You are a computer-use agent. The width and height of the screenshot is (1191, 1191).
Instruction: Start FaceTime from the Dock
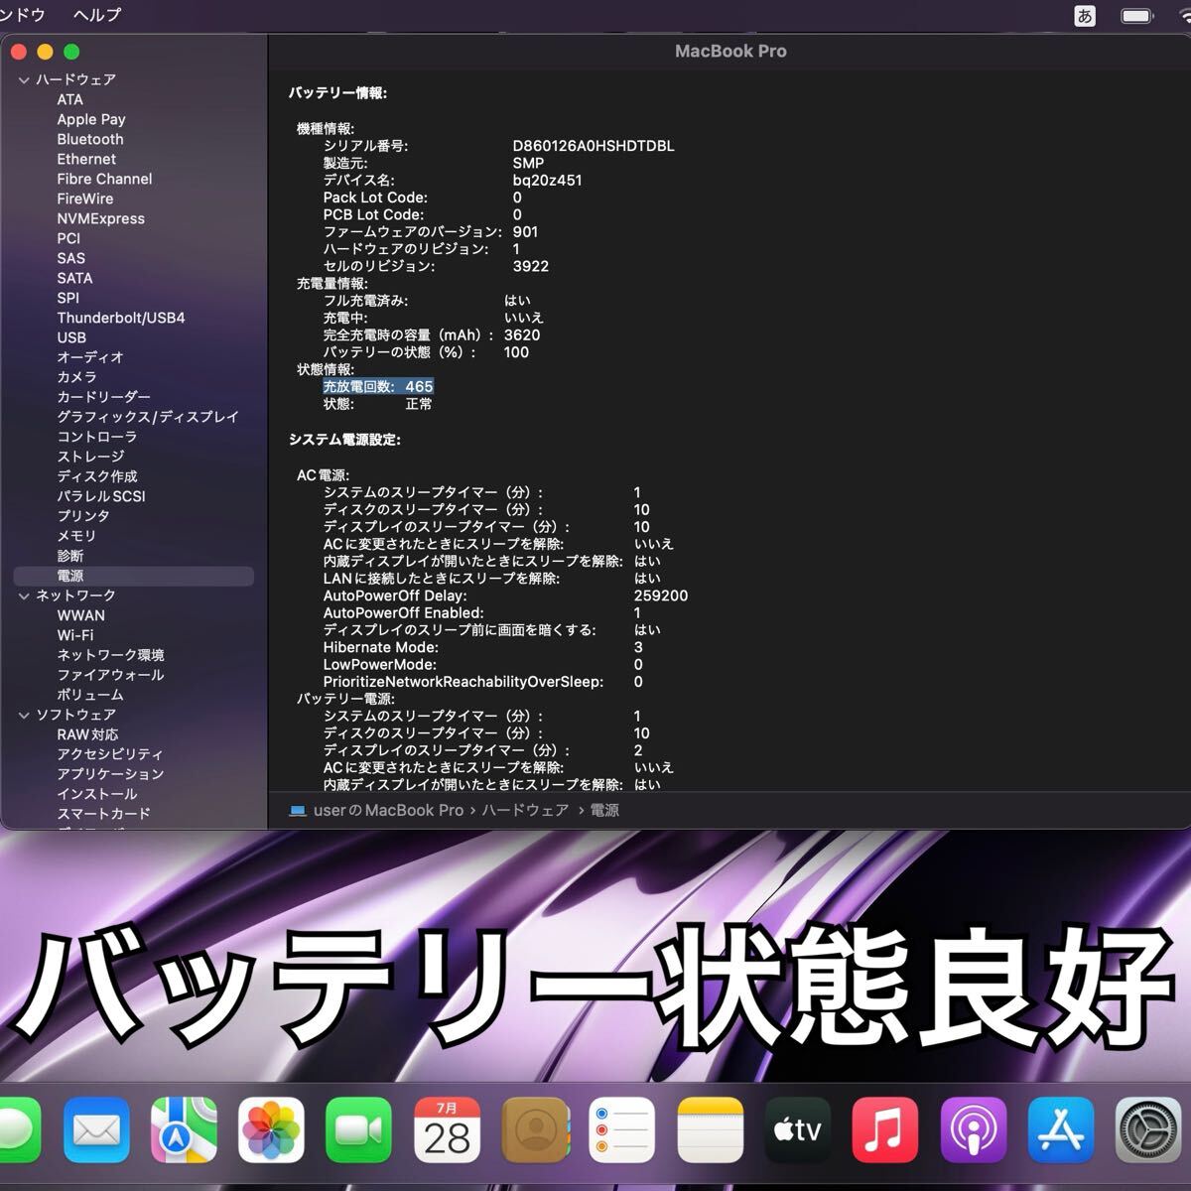coord(358,1129)
